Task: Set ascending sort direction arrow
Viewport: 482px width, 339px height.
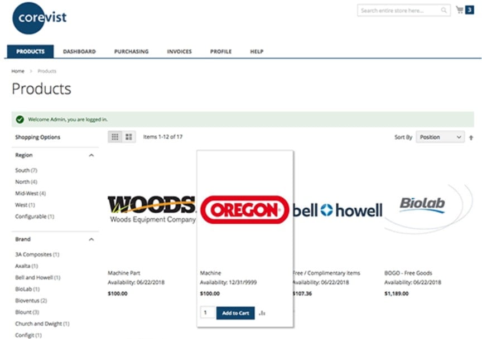Action: 471,137
